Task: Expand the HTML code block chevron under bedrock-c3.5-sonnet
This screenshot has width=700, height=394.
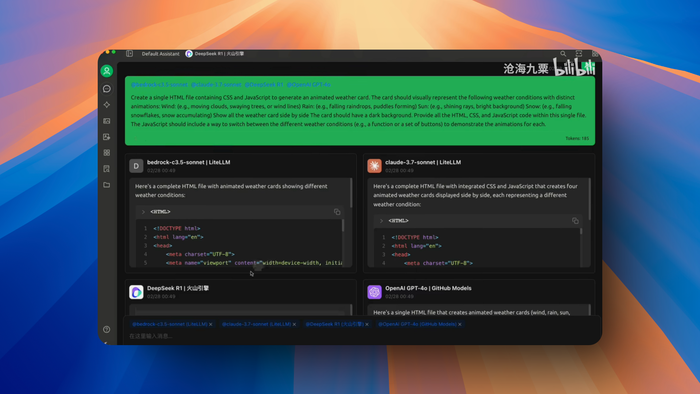Action: [x=143, y=212]
